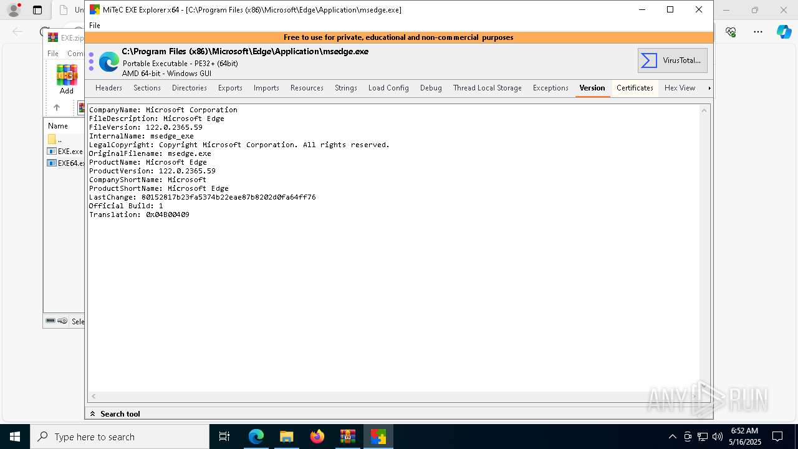The height and width of the screenshot is (449, 798).
Task: Switch to the Resources tab
Action: click(307, 88)
